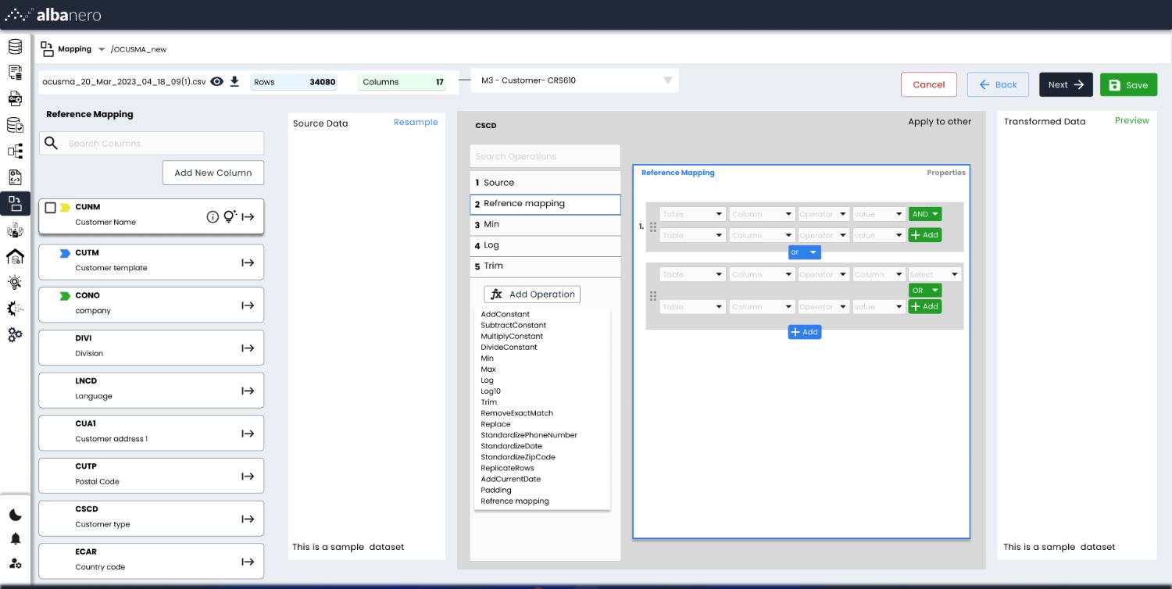Open the green OR operator dropdown

(x=925, y=291)
